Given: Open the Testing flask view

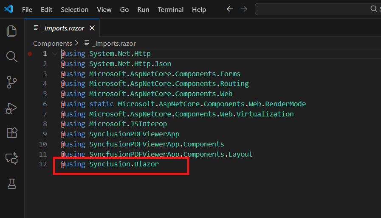Looking at the screenshot, I should [11, 184].
